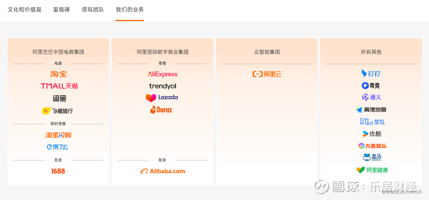Open the Quark 夸克 logo
Image resolution: width=429 pixels, height=200 pixels.
tap(371, 86)
